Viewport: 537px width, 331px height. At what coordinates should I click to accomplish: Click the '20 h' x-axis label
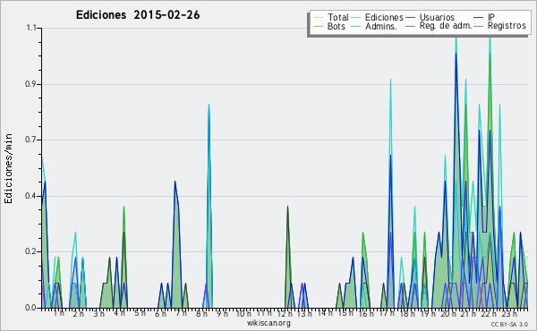point(448,314)
